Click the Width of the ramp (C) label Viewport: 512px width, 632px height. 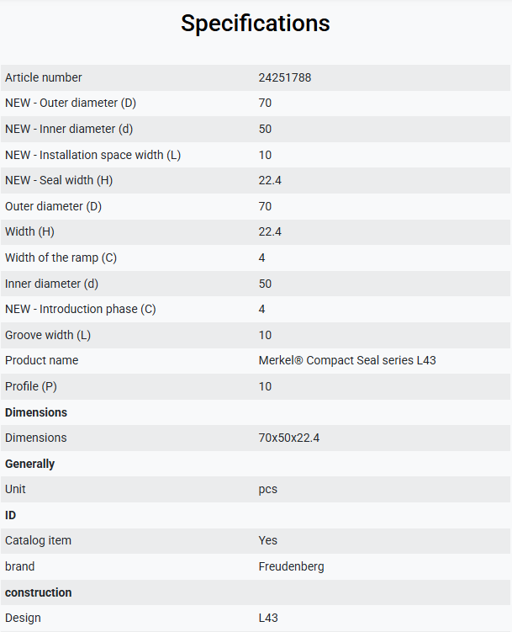tap(61, 258)
